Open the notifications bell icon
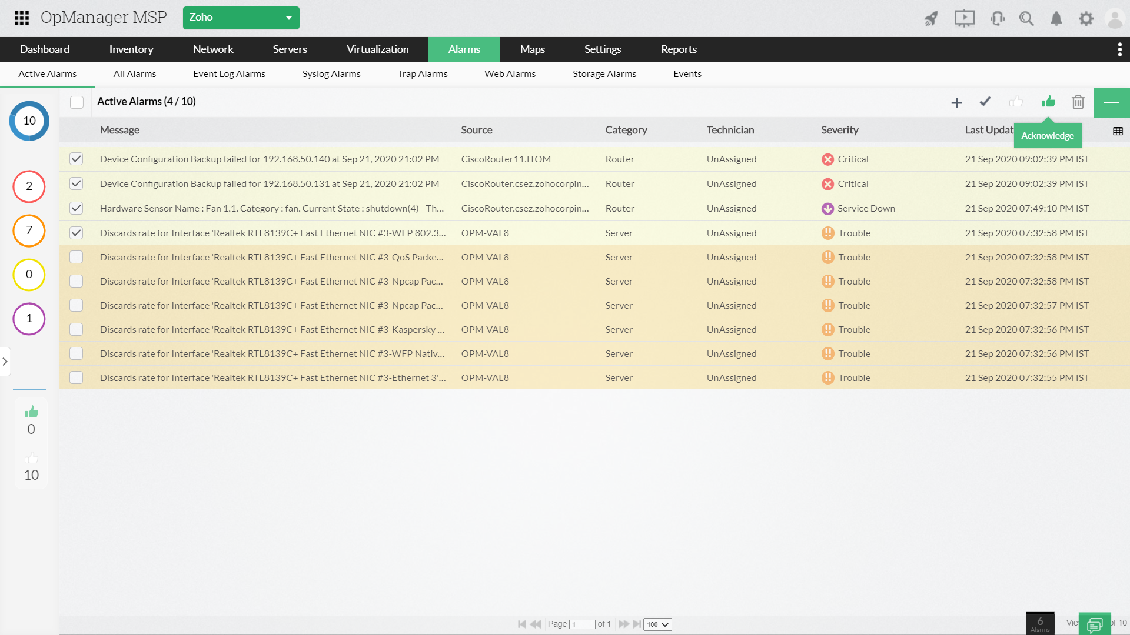1130x635 pixels. [1056, 18]
